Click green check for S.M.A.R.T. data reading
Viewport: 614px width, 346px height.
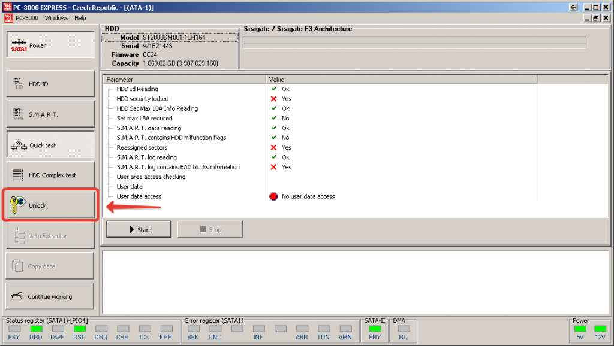click(273, 128)
